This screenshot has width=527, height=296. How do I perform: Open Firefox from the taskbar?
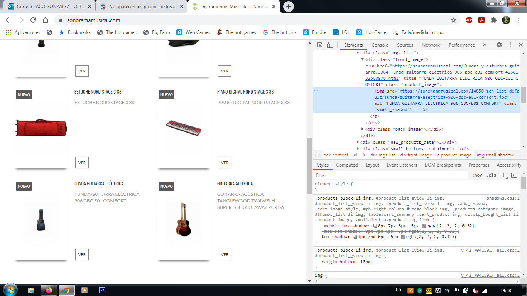tap(49, 290)
